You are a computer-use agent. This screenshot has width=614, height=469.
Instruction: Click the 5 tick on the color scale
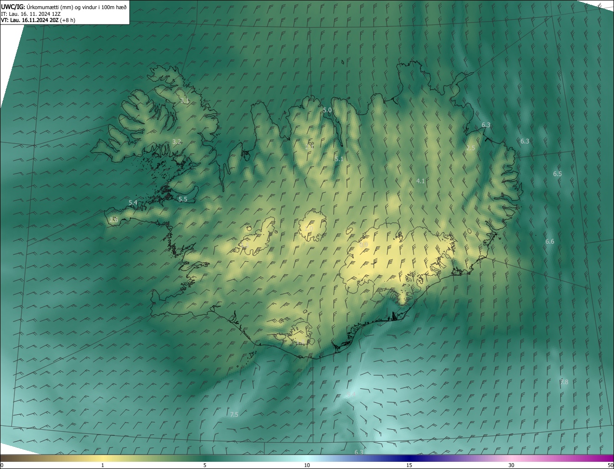tap(205, 465)
